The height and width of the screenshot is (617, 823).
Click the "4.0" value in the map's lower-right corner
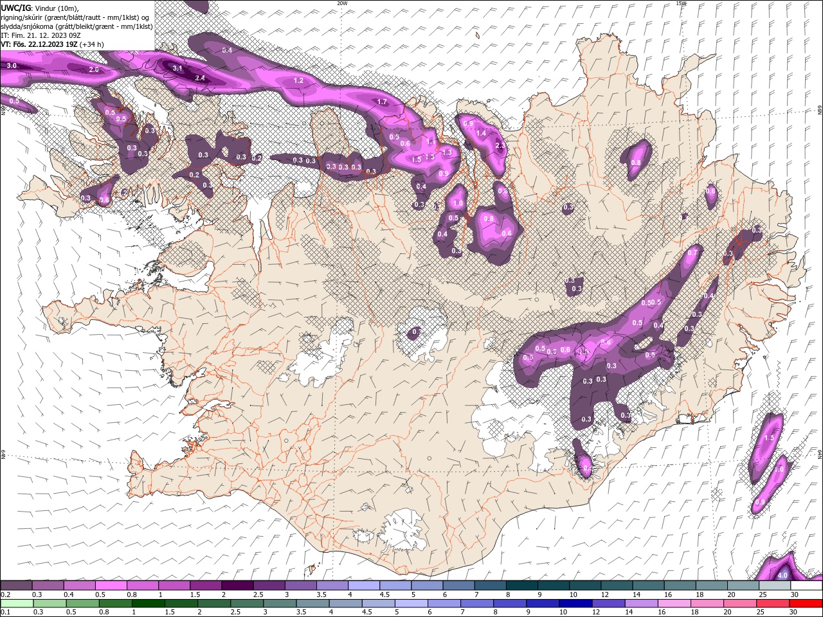pyautogui.click(x=782, y=575)
